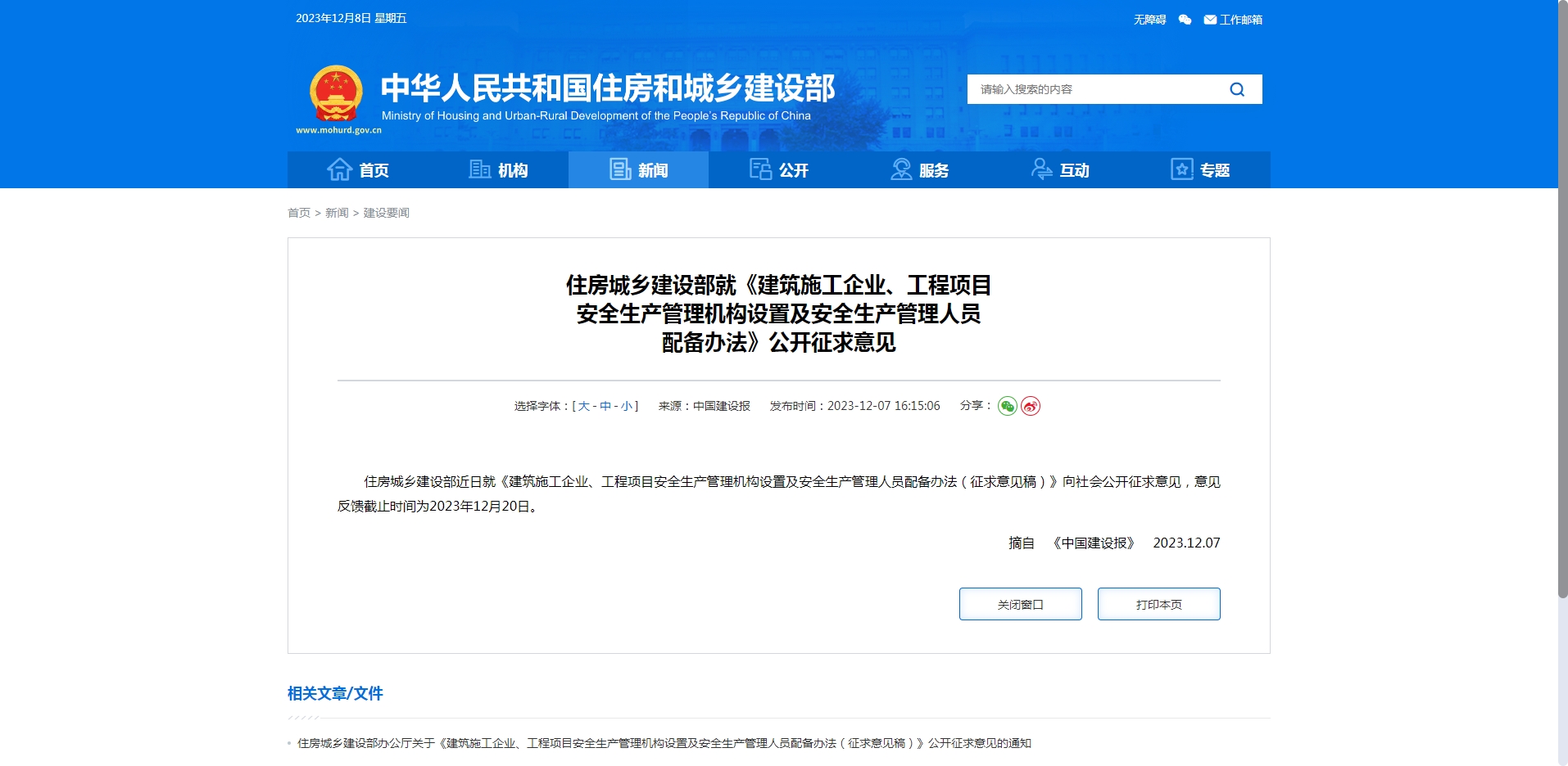The width and height of the screenshot is (1568, 766).
Task: Click the 无障碍 accessibility link
Action: pos(1149,20)
